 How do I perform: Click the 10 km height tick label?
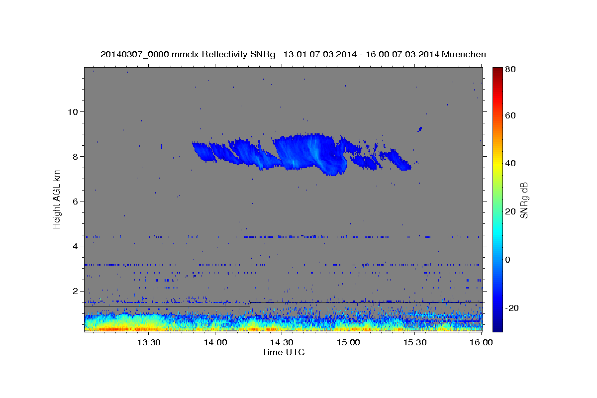73,111
